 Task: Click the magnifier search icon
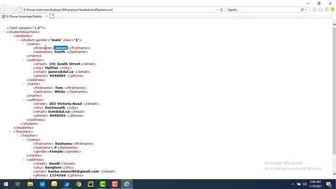click(302, 9)
